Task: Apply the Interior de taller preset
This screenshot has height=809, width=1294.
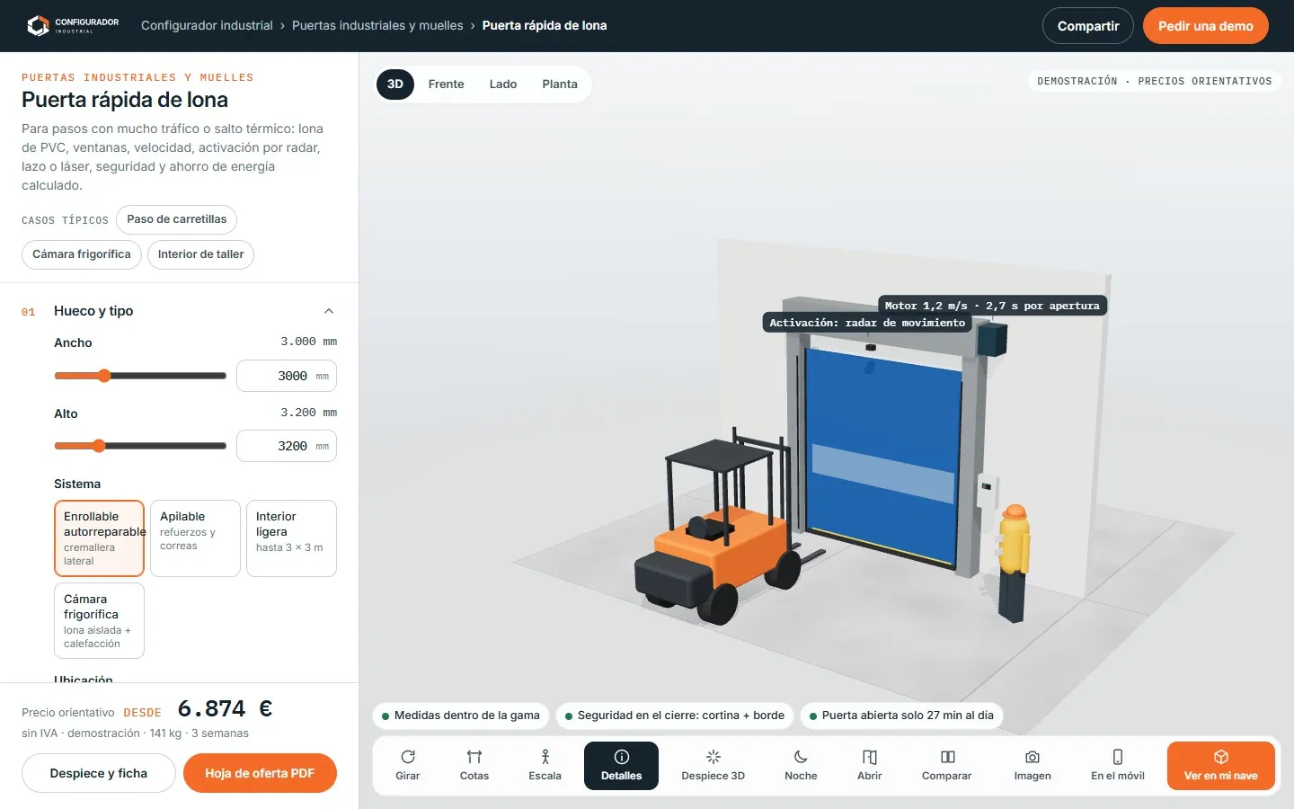Action: [201, 254]
